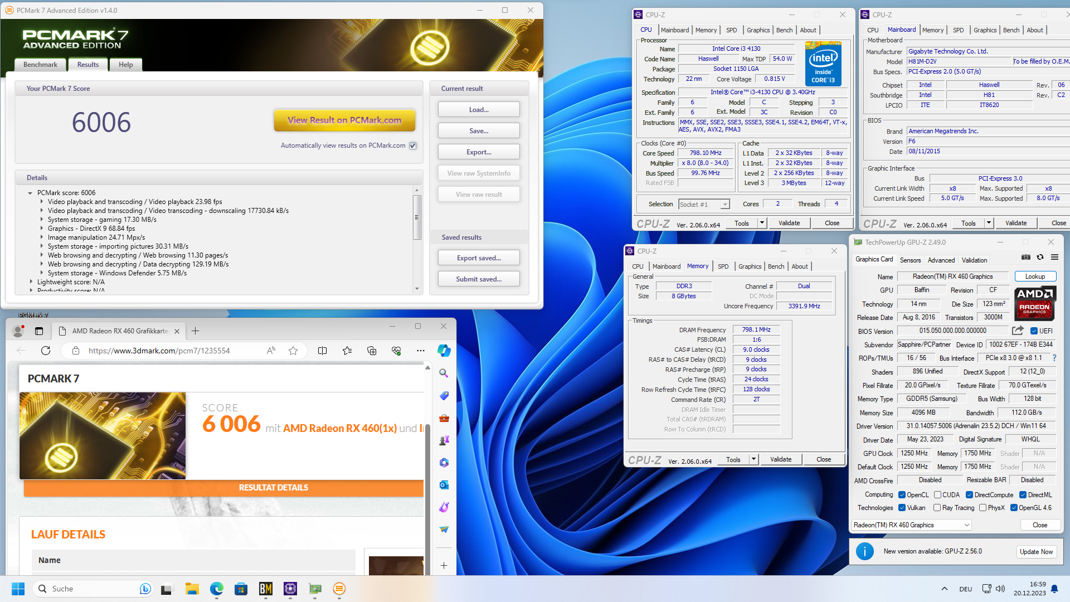Open the Edge sidebar shopping tag icon
Image resolution: width=1070 pixels, height=602 pixels.
[x=444, y=395]
